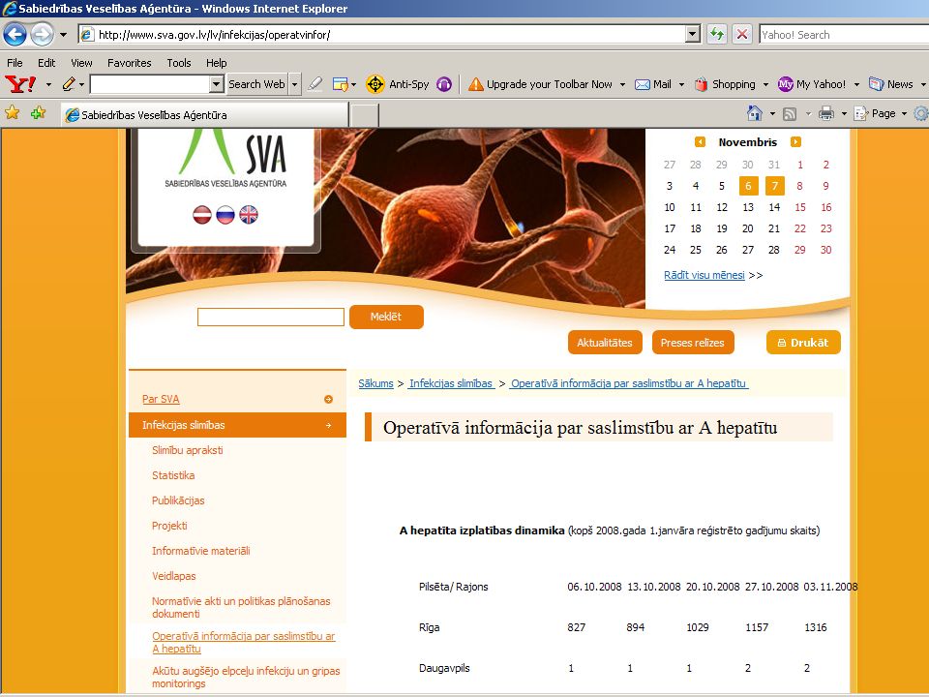This screenshot has width=929, height=697.
Task: Select the Latvian flag language icon
Action: tap(202, 214)
